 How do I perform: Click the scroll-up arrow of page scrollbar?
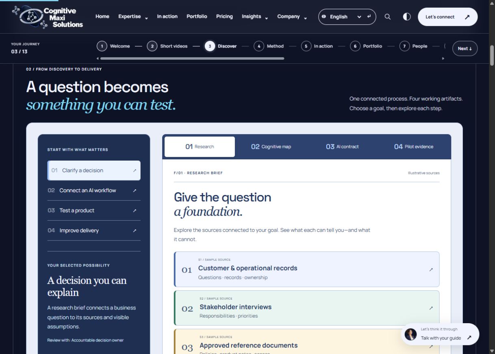[492, 3]
